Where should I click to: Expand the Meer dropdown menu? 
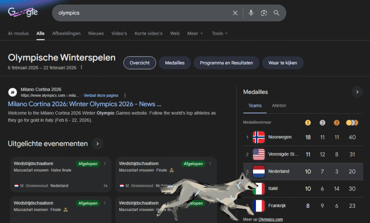pyautogui.click(x=195, y=33)
